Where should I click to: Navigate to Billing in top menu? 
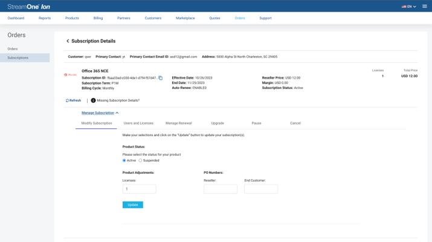click(x=98, y=18)
